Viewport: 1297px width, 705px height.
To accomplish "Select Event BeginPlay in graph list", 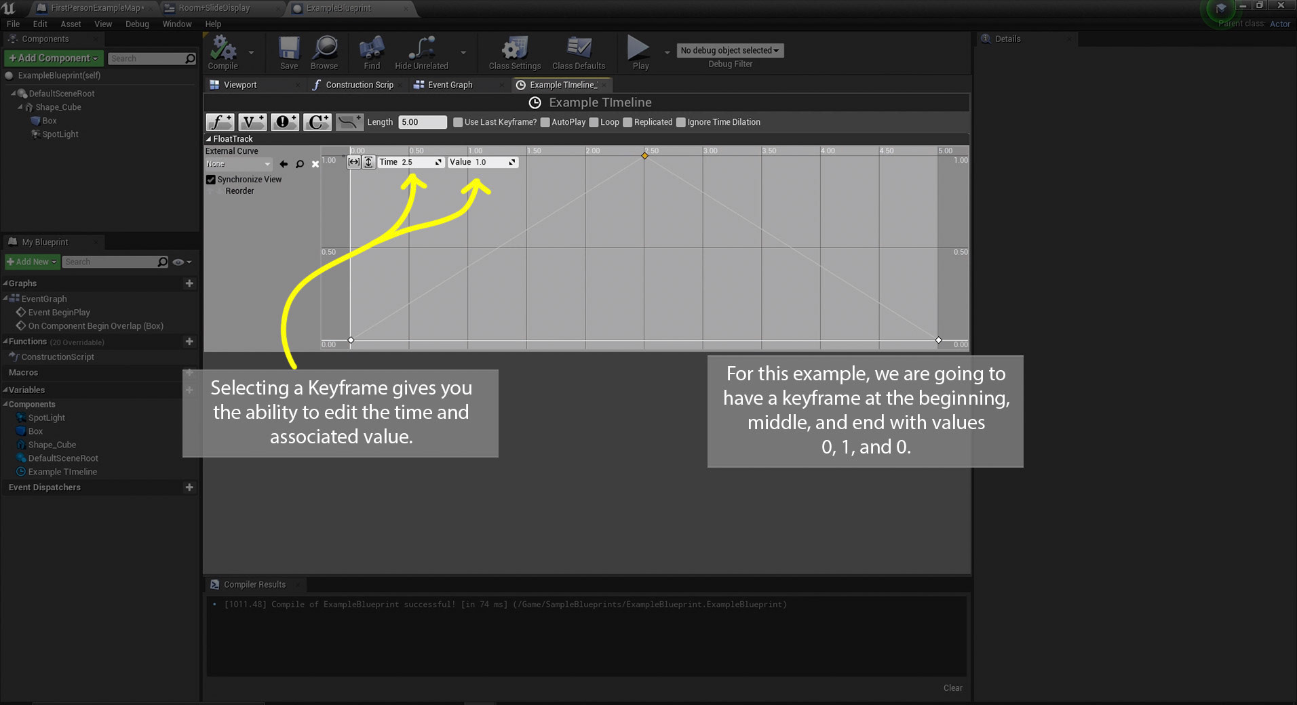I will click(58, 313).
